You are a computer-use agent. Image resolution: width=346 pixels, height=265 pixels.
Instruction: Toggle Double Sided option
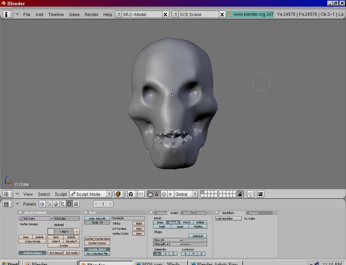tap(97, 249)
